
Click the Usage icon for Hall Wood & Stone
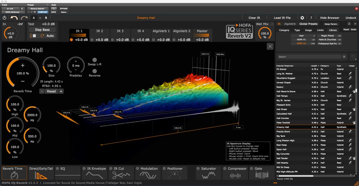(354, 92)
